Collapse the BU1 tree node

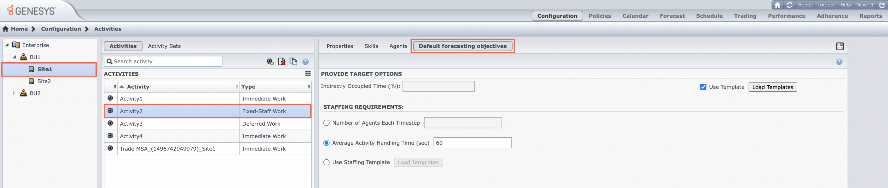tap(15, 57)
